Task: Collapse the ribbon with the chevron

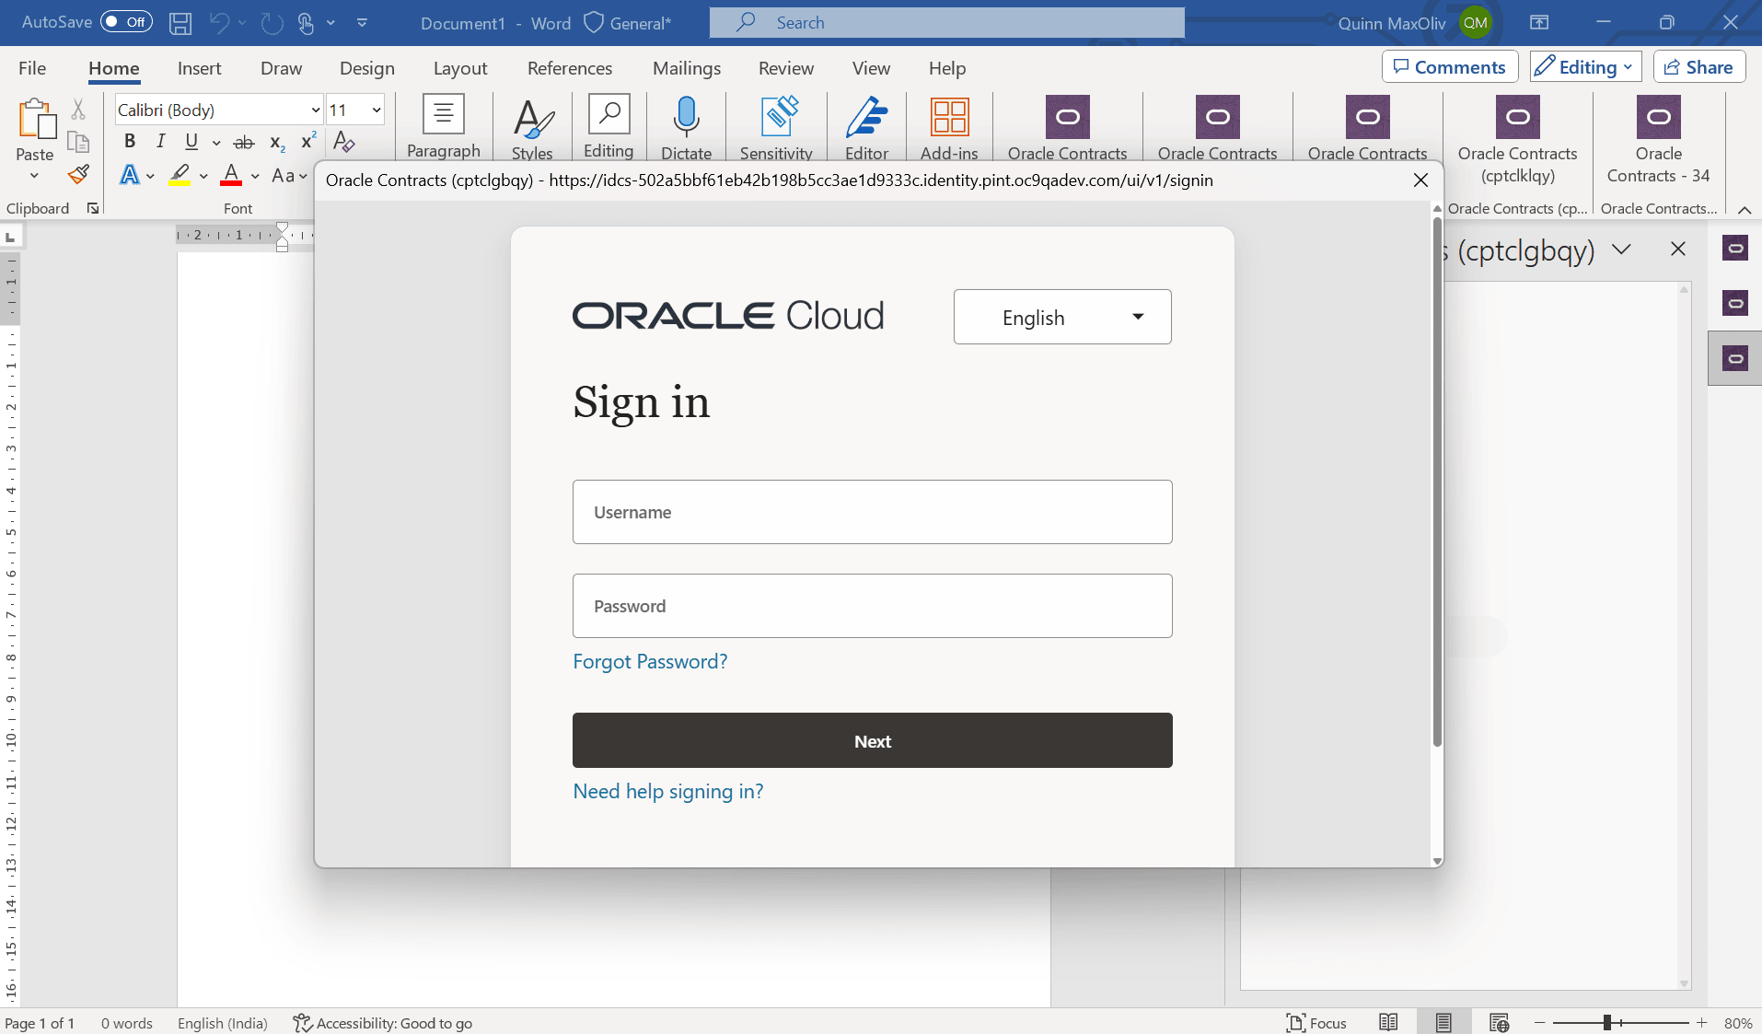Action: [x=1745, y=209]
